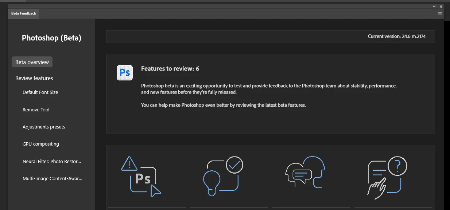
Task: Click the paragraph starting with Photoshop beta is
Action: [269, 89]
